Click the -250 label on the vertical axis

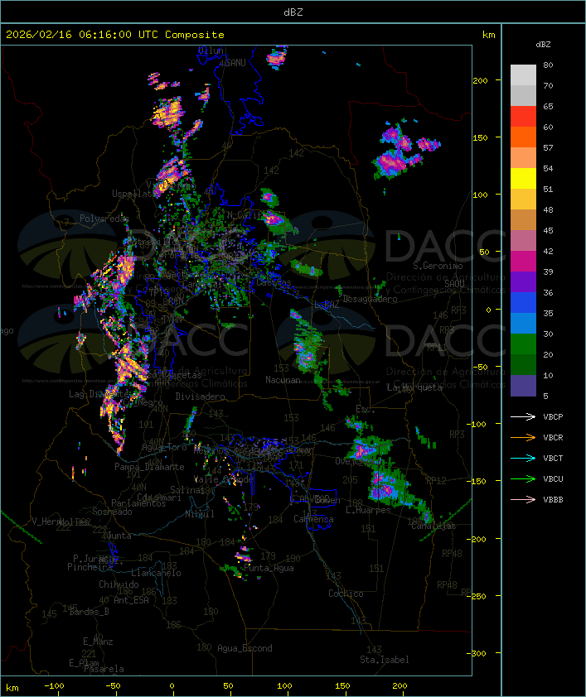(x=477, y=596)
